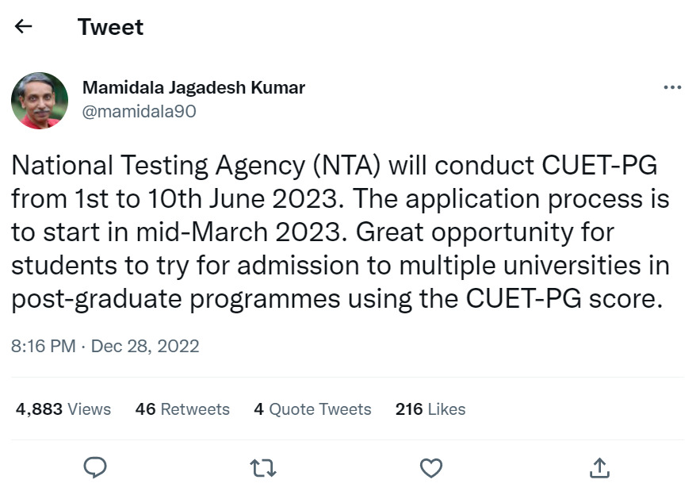The height and width of the screenshot is (491, 700).
Task: Open the three-dot more options menu
Action: [671, 88]
